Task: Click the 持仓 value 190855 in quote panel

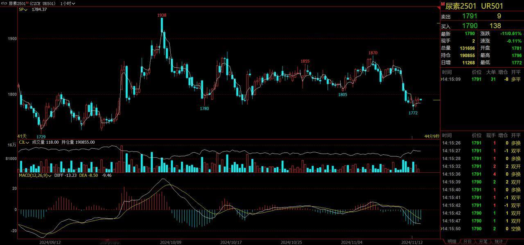Action: click(x=467, y=56)
